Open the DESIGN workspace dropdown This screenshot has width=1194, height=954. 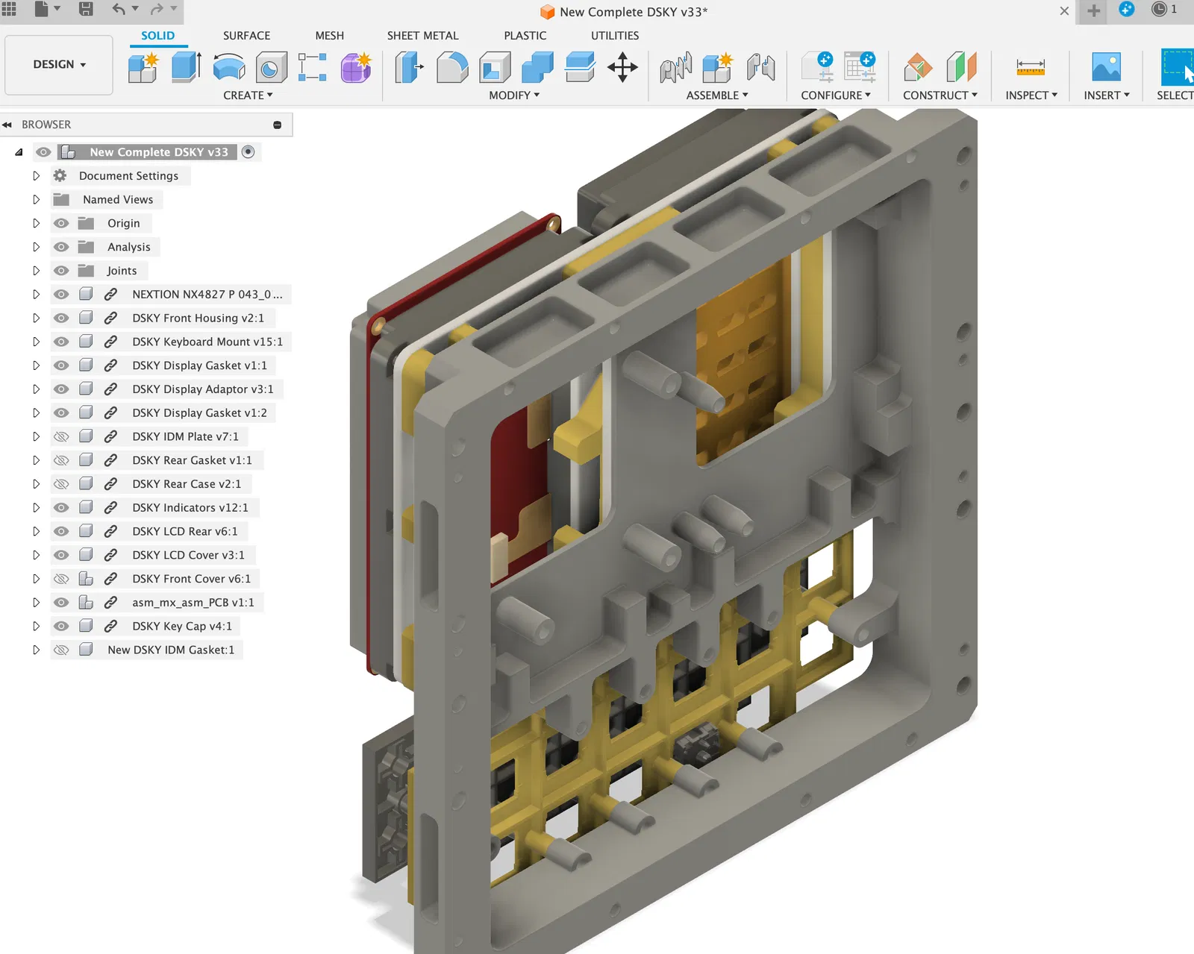[x=59, y=65]
